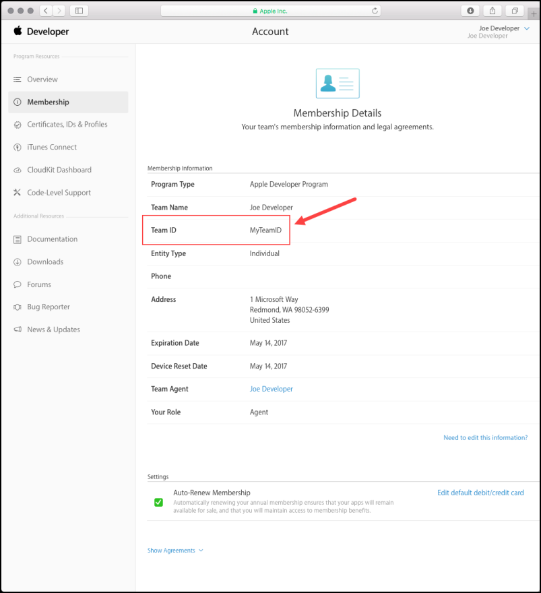Click Edit default debit/credit card
The image size is (541, 593).
(480, 493)
